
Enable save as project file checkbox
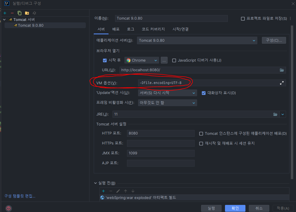click(243, 18)
